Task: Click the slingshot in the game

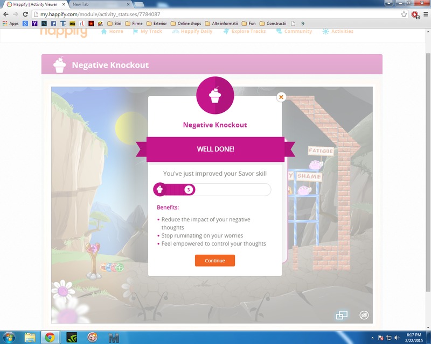Action: coord(93,261)
